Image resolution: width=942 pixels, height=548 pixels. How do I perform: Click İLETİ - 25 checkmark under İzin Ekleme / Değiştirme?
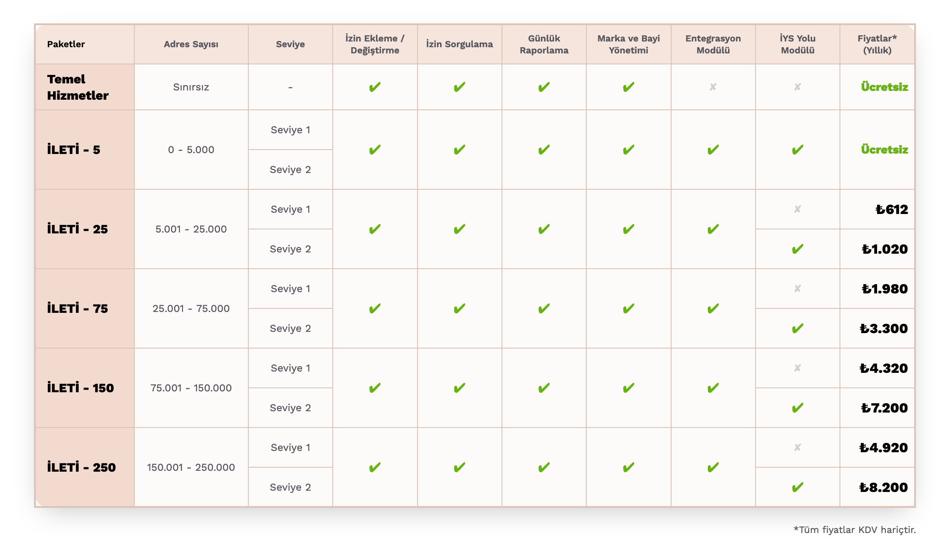(x=375, y=229)
